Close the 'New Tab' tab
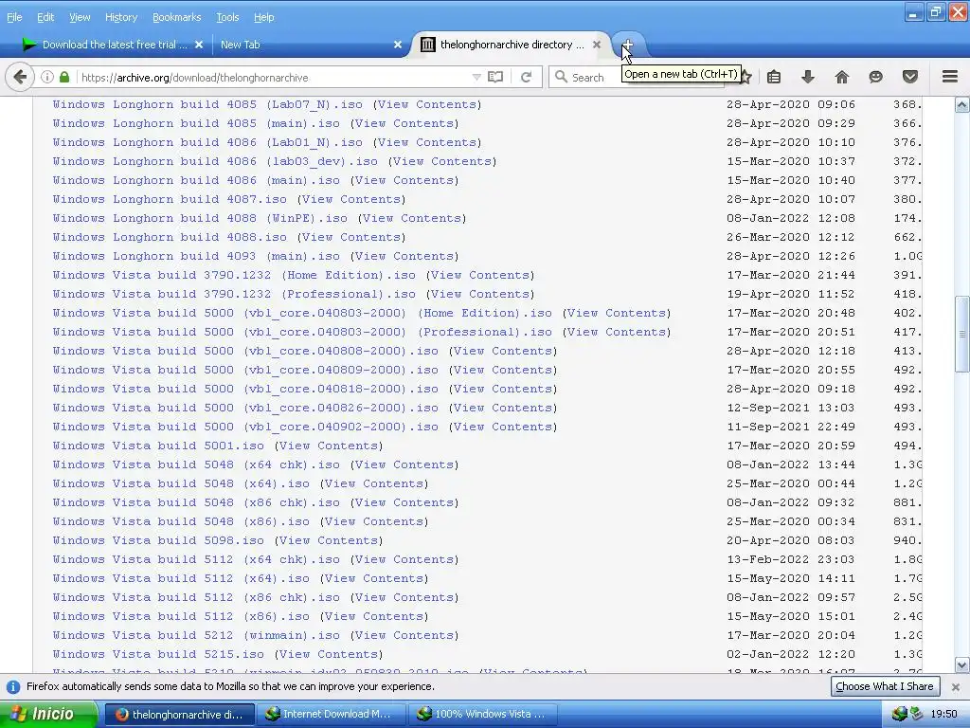The width and height of the screenshot is (970, 728). click(398, 45)
